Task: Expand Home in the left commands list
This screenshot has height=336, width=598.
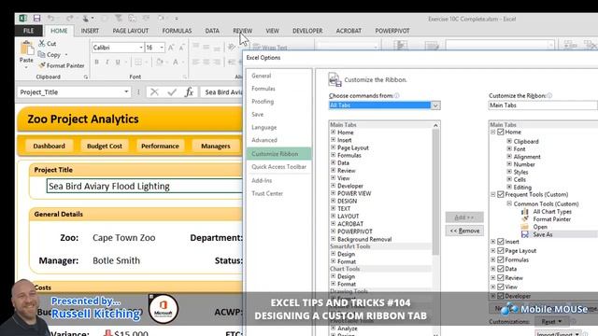Action: click(333, 133)
